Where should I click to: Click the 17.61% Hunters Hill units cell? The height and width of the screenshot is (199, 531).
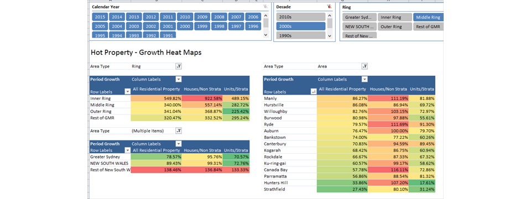point(422,183)
